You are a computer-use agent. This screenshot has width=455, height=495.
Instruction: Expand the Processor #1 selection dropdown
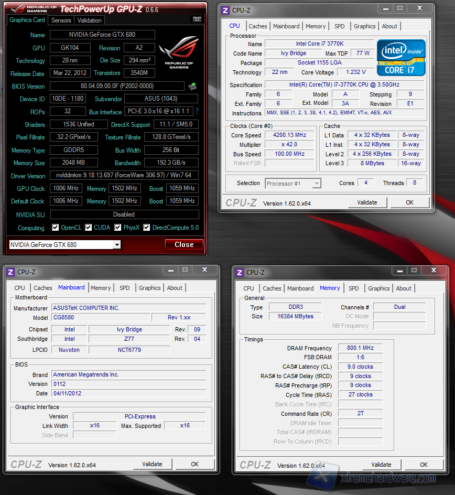coord(317,184)
